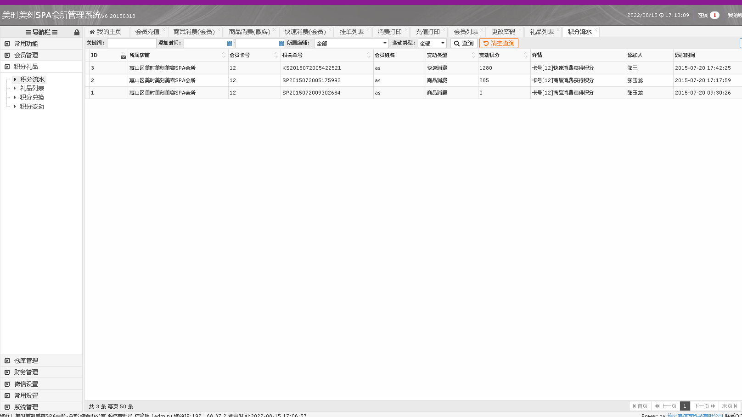Click the lock icon in the navigation bar header
Screen dimensions: 742x417
[77, 32]
